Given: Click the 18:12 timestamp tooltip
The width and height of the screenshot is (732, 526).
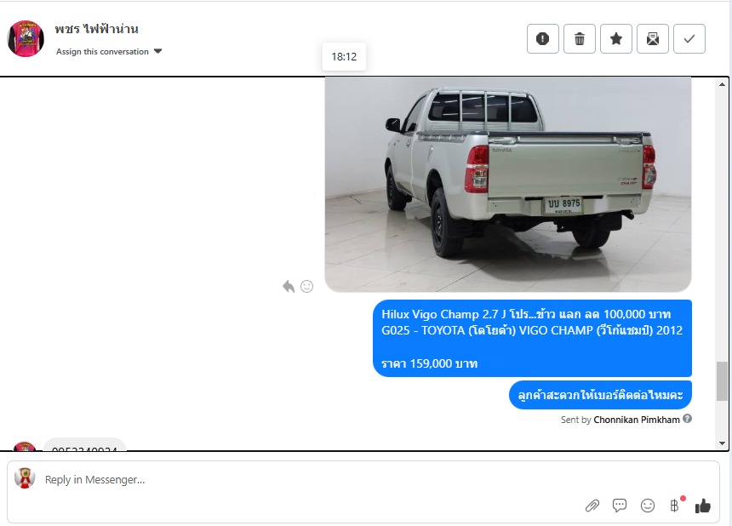Looking at the screenshot, I should [x=344, y=56].
